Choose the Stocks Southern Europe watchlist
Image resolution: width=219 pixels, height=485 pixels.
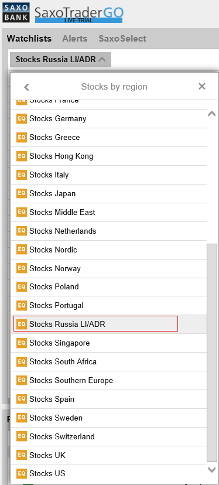pos(109,380)
